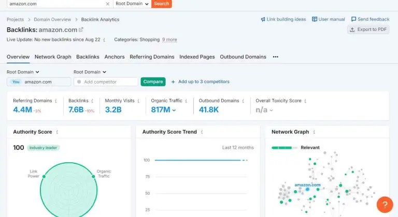Image resolution: width=398 pixels, height=217 pixels.
Task: Click the book icon next to User manual
Action: click(x=315, y=19)
